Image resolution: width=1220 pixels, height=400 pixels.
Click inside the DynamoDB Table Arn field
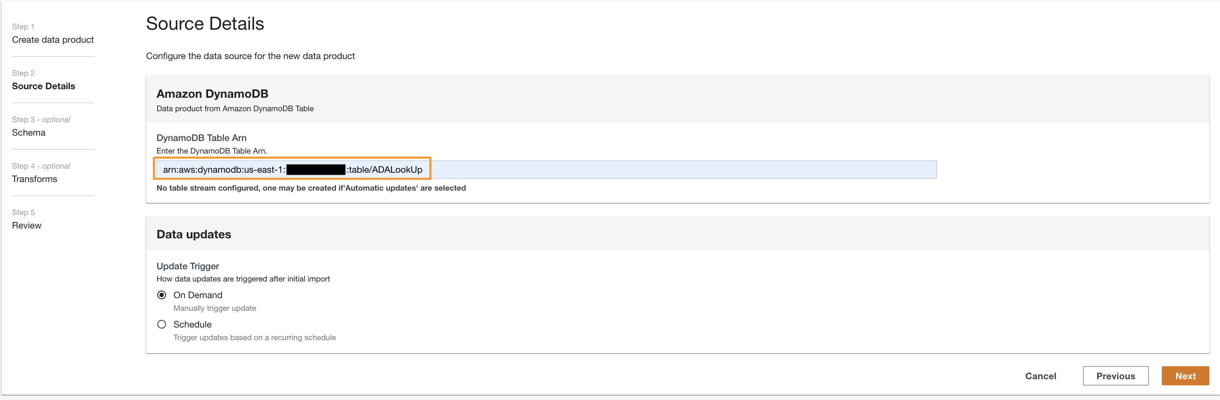(x=663, y=170)
